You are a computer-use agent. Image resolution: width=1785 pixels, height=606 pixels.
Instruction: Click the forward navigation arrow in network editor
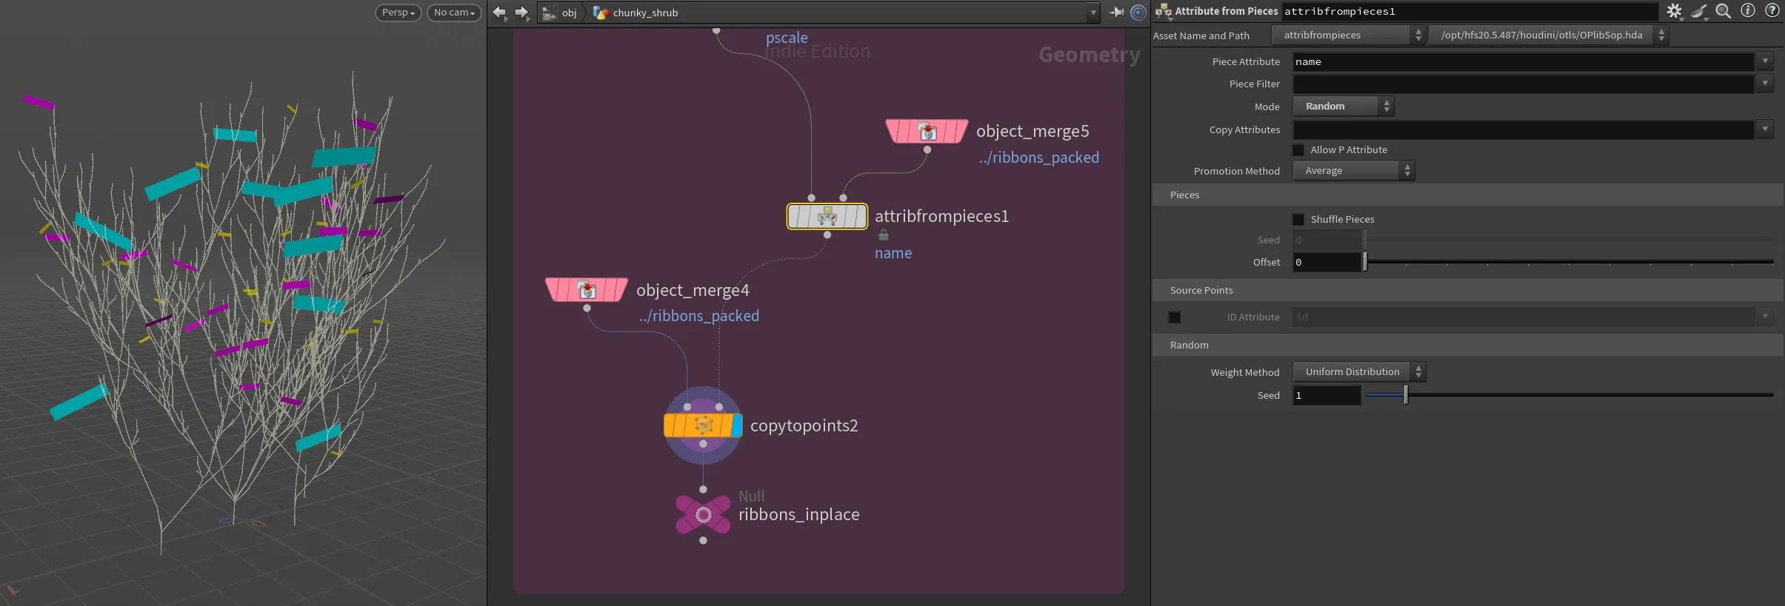click(x=522, y=13)
